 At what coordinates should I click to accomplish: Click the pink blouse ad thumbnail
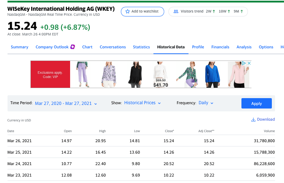coord(239,74)
